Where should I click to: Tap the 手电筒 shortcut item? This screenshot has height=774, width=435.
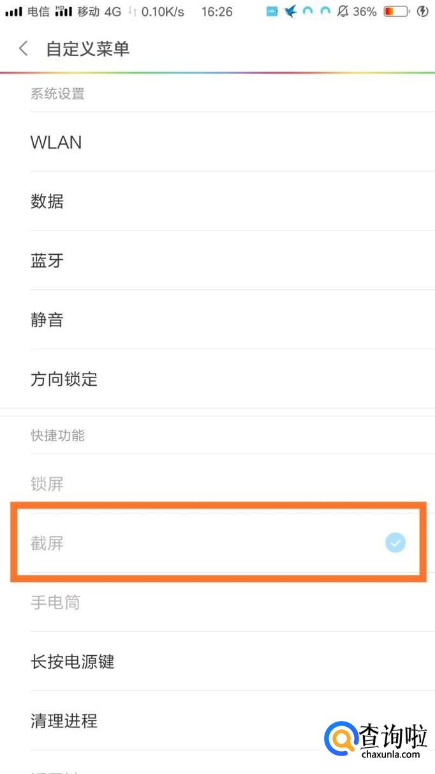coord(55,602)
